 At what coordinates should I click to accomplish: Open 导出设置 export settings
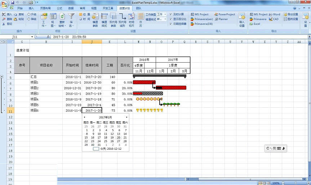(291, 14)
